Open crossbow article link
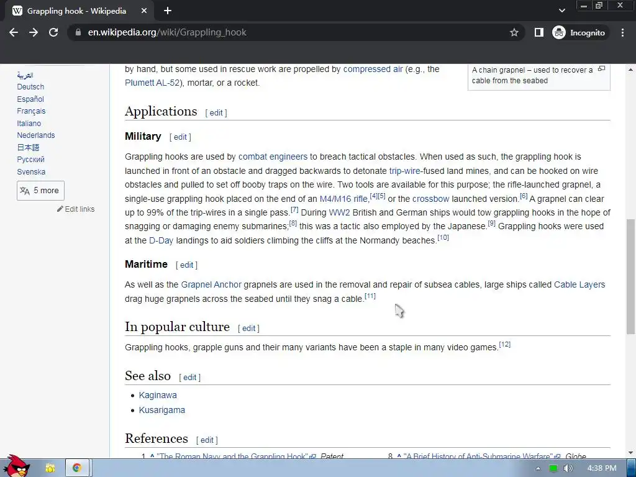The width and height of the screenshot is (636, 477). (x=431, y=199)
